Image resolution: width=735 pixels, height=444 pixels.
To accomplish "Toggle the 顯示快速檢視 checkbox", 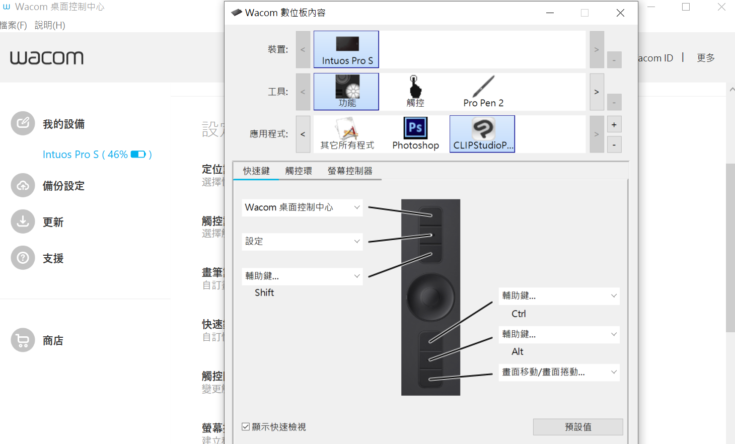I will pos(246,427).
